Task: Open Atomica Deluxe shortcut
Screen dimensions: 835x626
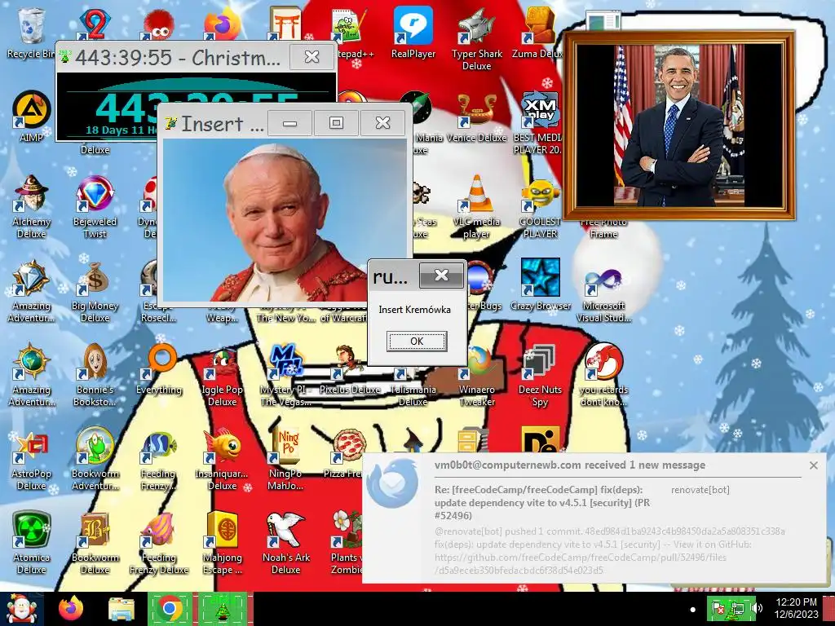Action: (x=32, y=543)
